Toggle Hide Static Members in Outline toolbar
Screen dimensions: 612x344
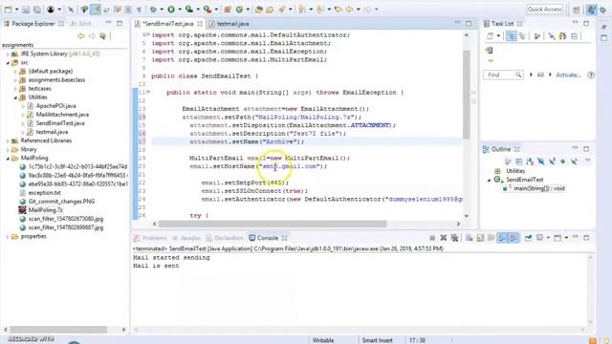552,161
